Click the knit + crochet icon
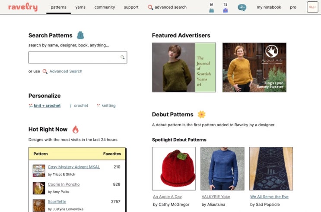 coord(31,106)
